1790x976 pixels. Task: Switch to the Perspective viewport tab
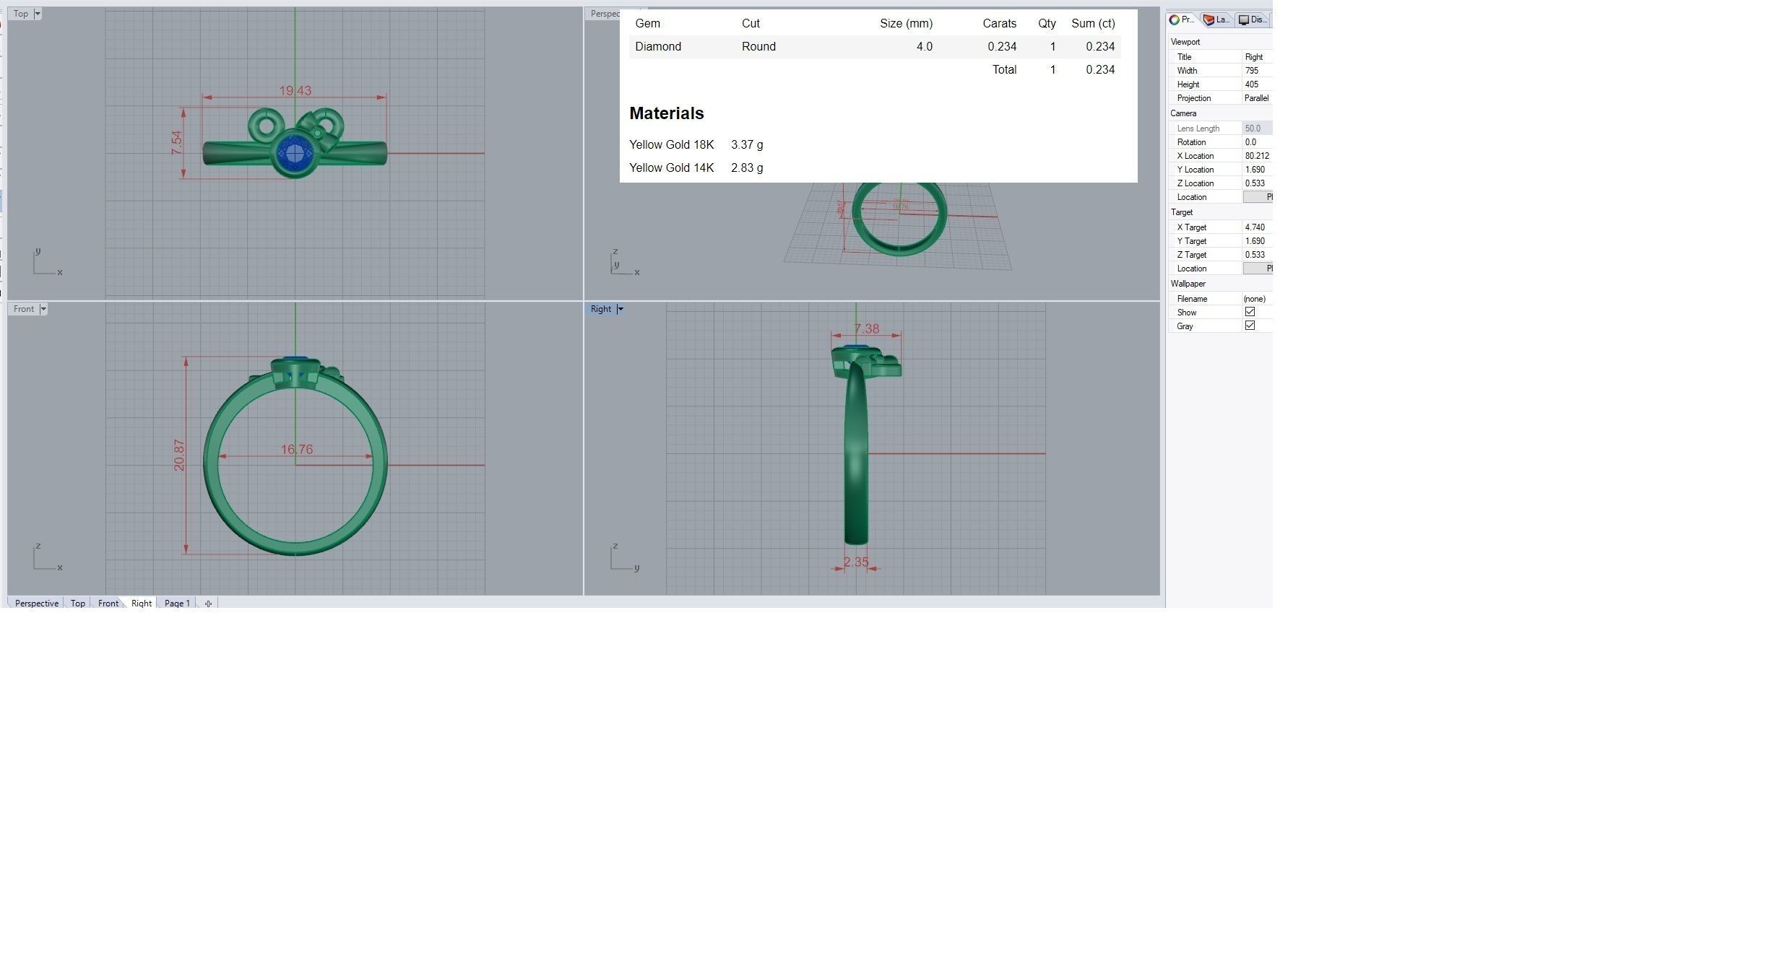(36, 604)
